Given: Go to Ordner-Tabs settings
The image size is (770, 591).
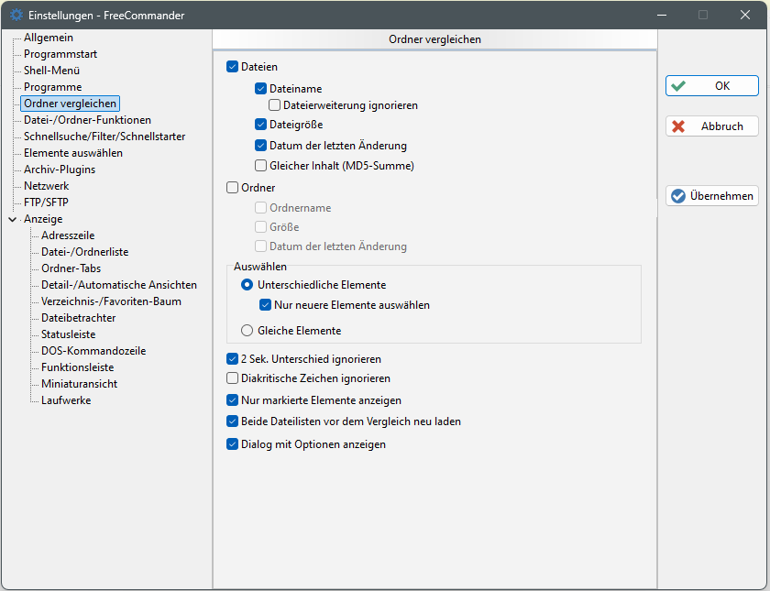Looking at the screenshot, I should (x=71, y=268).
